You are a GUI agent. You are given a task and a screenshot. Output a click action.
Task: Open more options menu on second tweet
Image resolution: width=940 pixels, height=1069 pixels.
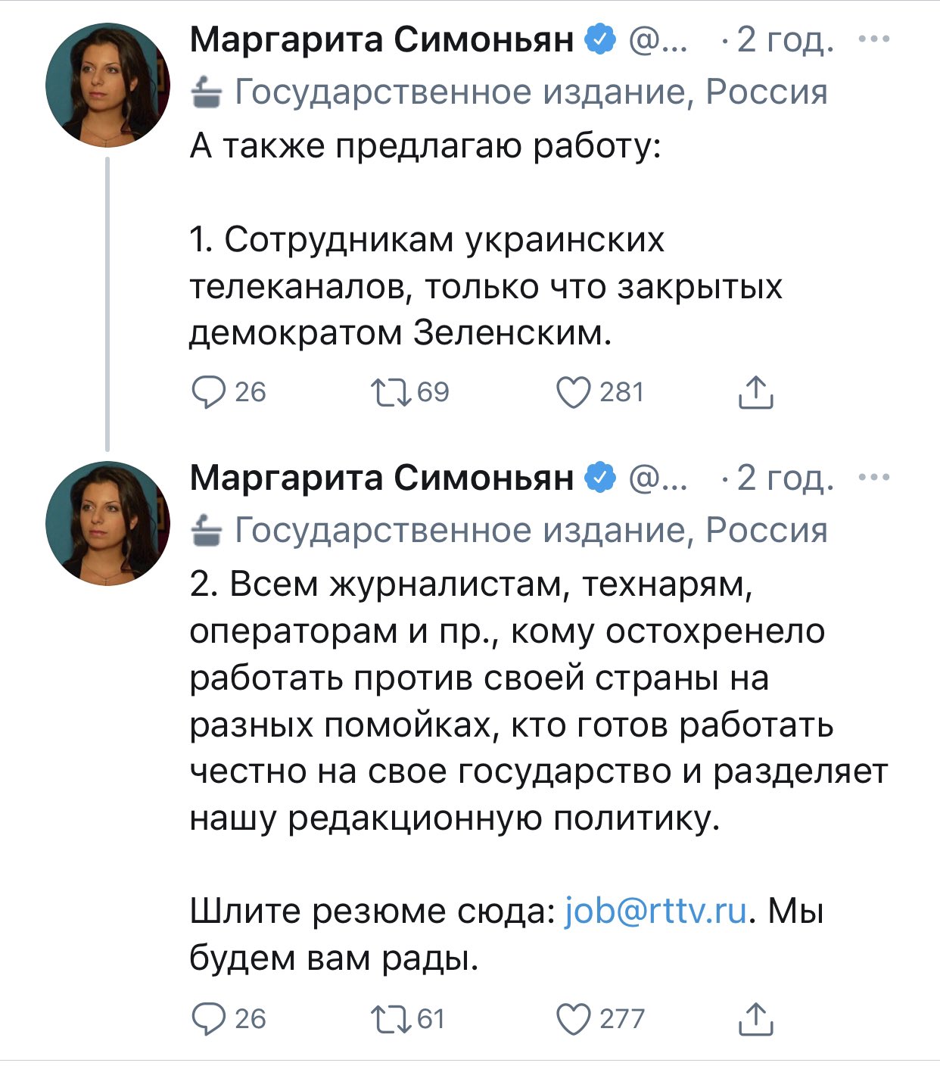click(875, 477)
